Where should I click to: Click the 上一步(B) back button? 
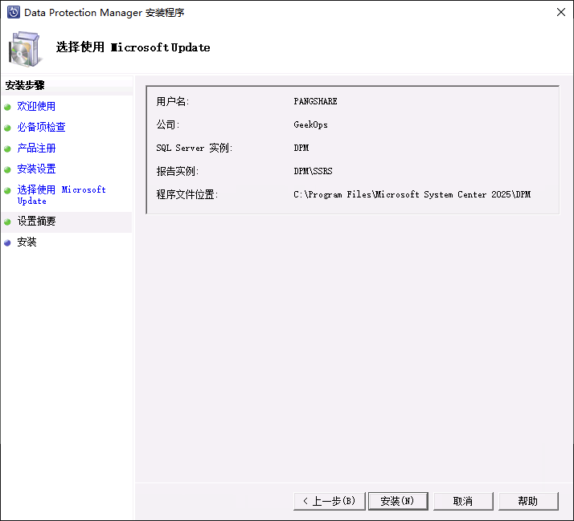pos(330,501)
